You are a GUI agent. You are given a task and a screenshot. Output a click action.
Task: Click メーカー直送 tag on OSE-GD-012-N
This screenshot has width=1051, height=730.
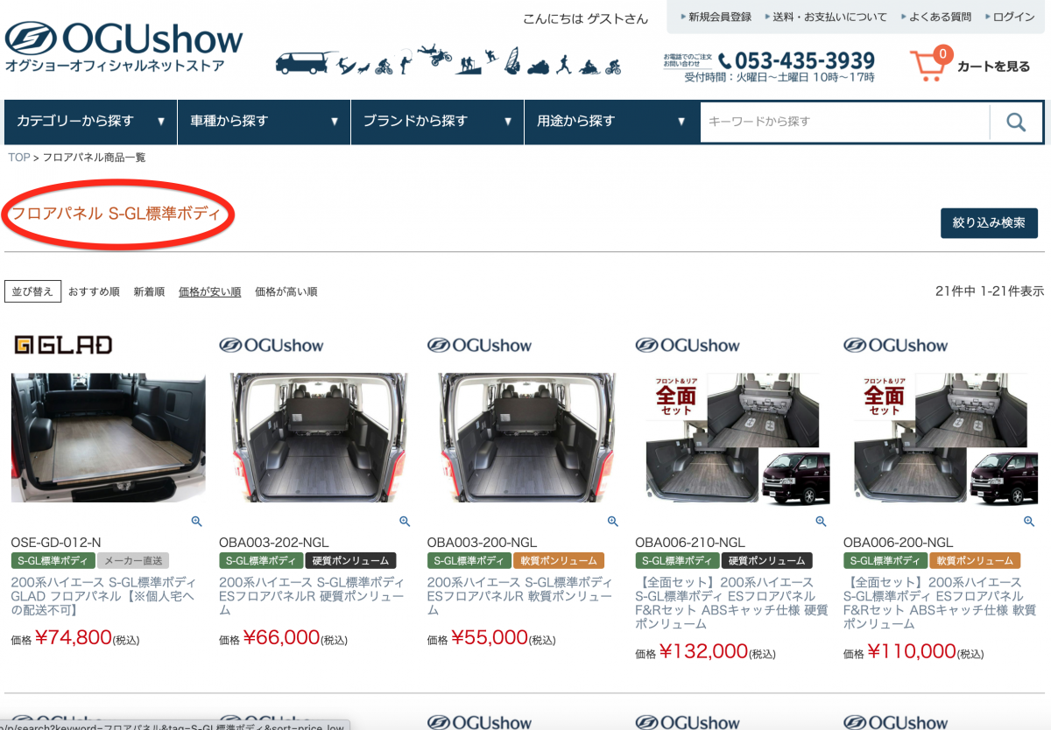point(132,561)
